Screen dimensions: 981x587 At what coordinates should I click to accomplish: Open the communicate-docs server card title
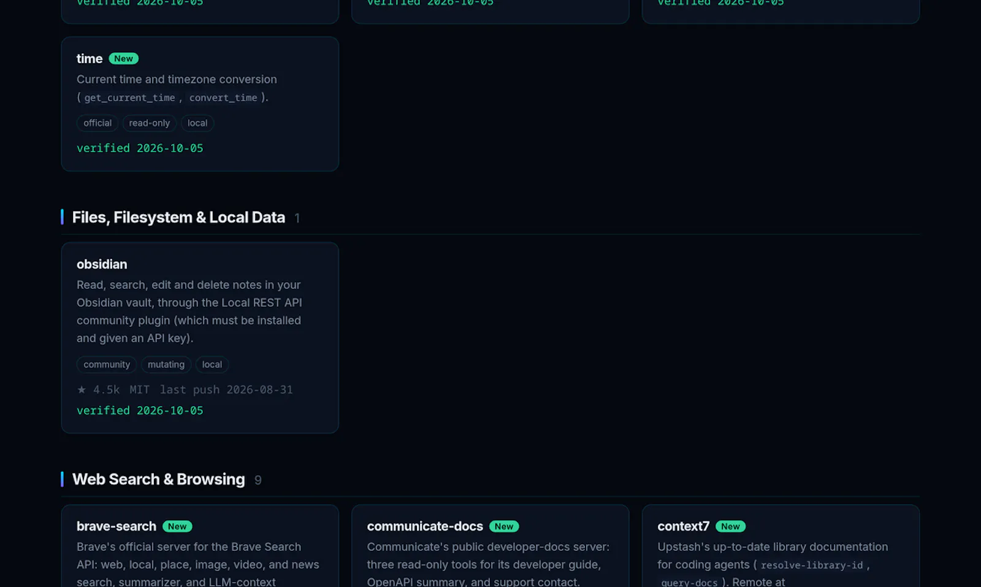(425, 526)
